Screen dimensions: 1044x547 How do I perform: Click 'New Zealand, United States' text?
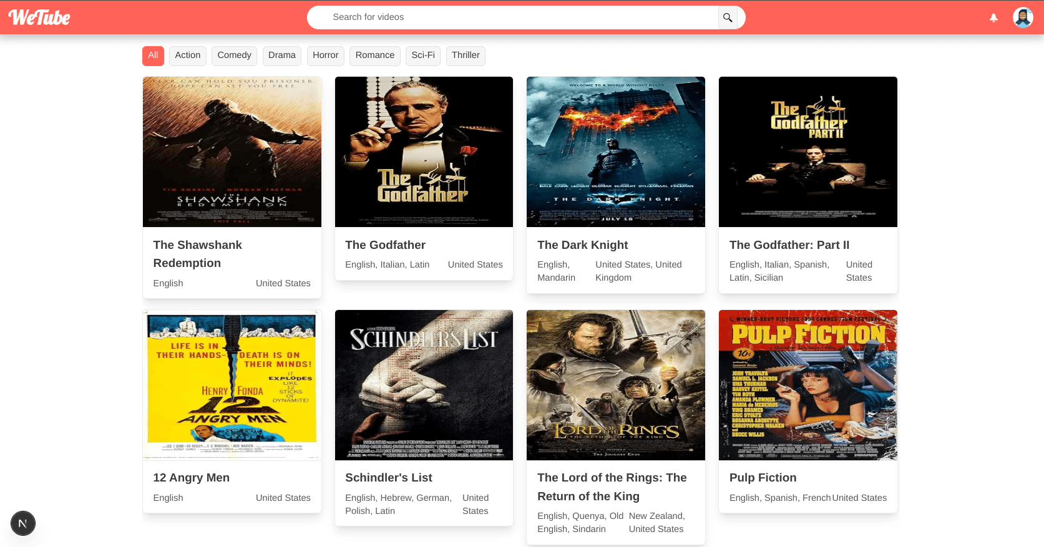tap(657, 522)
